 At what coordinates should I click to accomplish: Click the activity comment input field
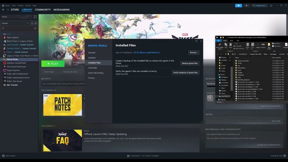click(x=63, y=84)
